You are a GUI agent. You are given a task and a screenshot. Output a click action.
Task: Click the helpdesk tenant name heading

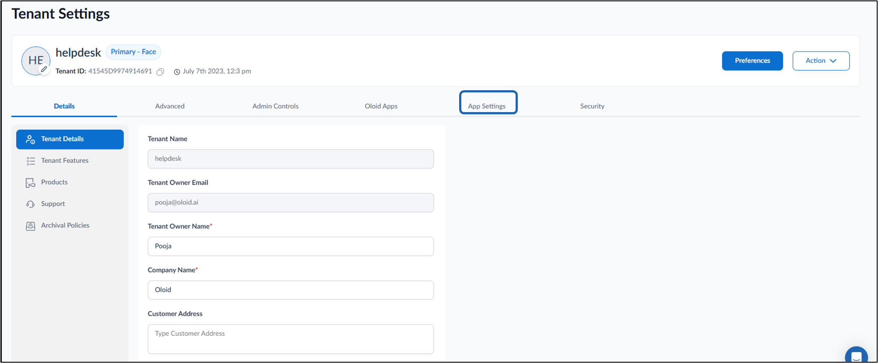(78, 53)
